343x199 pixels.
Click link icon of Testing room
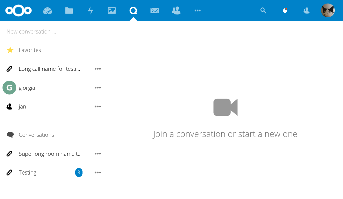click(x=9, y=172)
